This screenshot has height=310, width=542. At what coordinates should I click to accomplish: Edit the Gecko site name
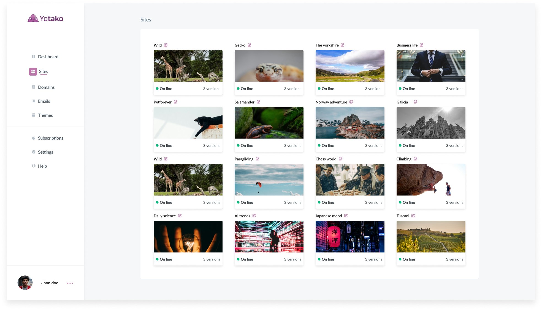[250, 45]
